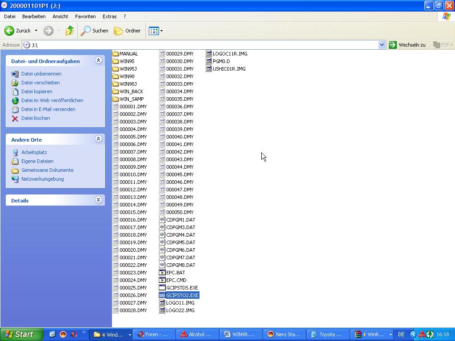Screen dimensions: 455x341
Task: Toggle the Ordner folders pane
Action: coord(127,31)
